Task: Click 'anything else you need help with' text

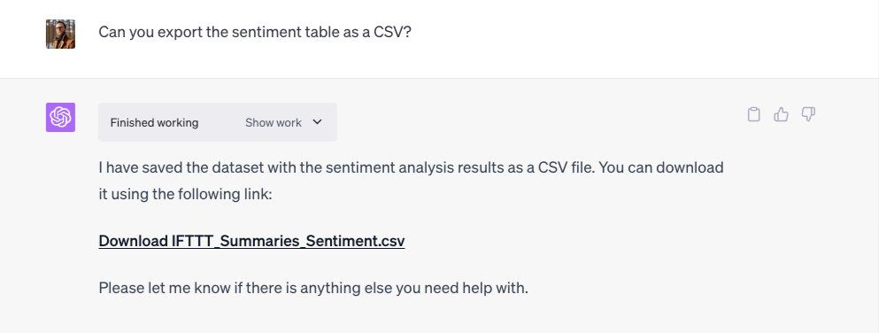Action: click(414, 288)
